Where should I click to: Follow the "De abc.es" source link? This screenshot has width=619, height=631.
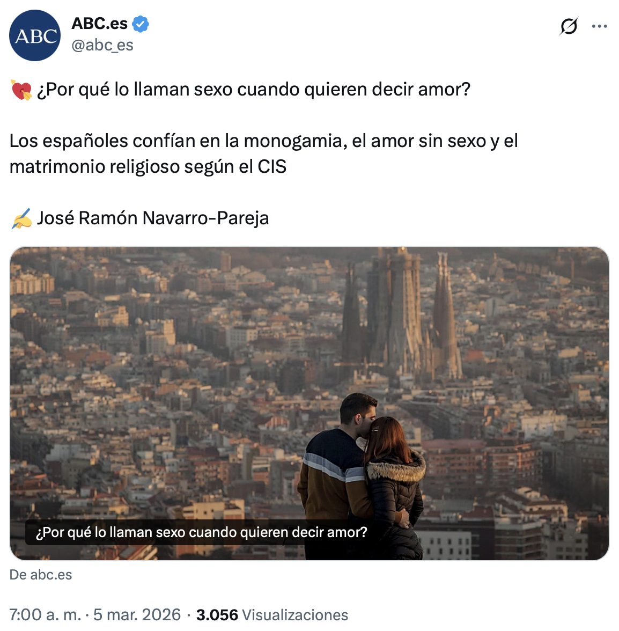click(x=41, y=575)
